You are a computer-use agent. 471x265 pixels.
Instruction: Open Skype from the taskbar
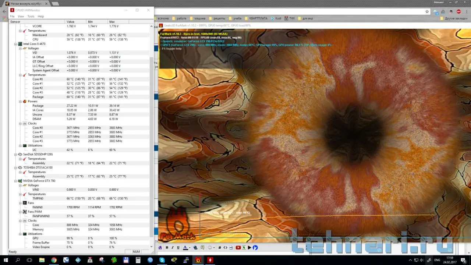[162, 260]
